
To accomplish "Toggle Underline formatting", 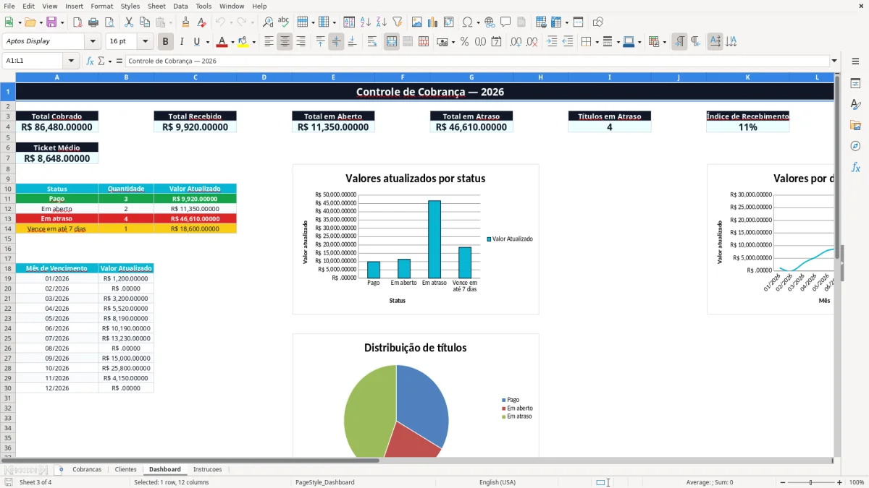I will [x=196, y=42].
